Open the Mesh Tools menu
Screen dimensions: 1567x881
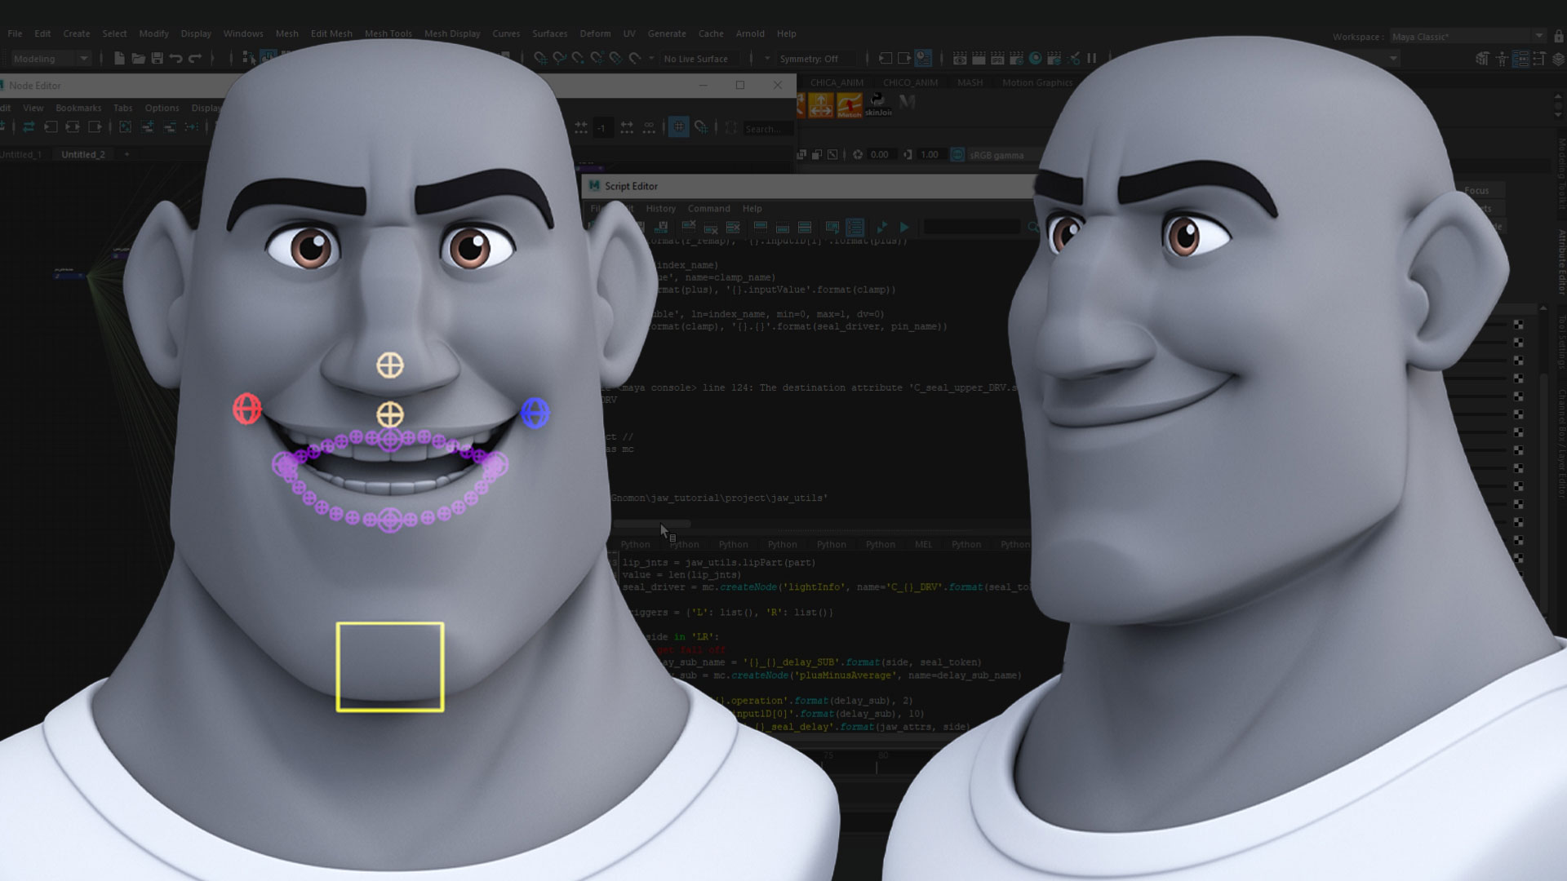(388, 33)
